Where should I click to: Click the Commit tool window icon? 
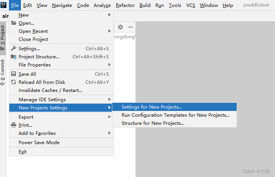tap(2, 84)
